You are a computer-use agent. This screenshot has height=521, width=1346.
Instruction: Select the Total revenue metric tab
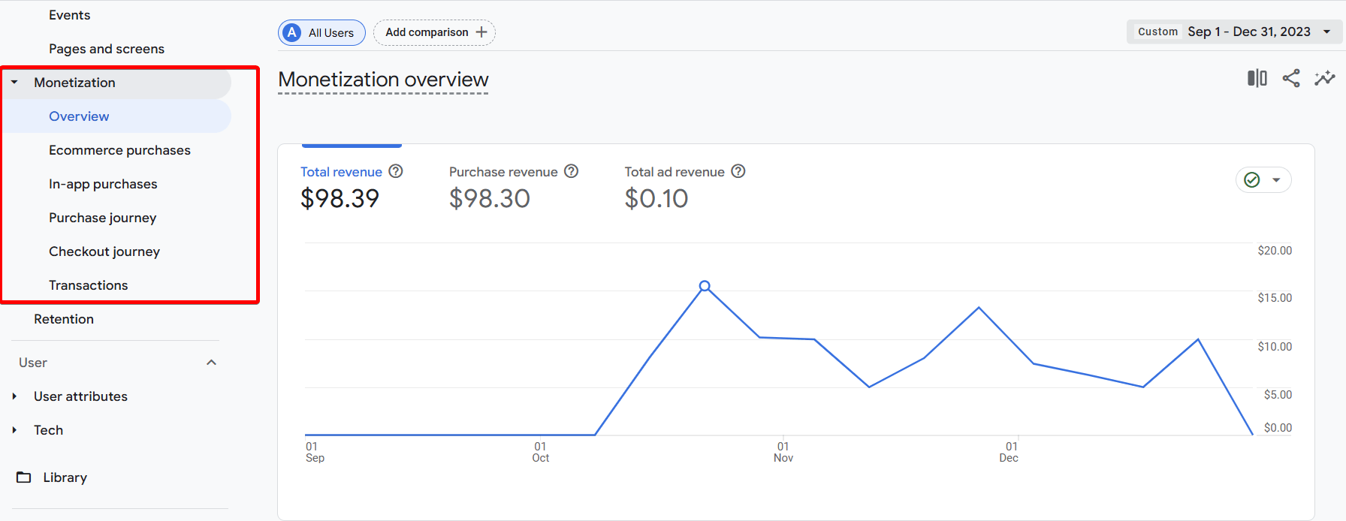pyautogui.click(x=352, y=185)
